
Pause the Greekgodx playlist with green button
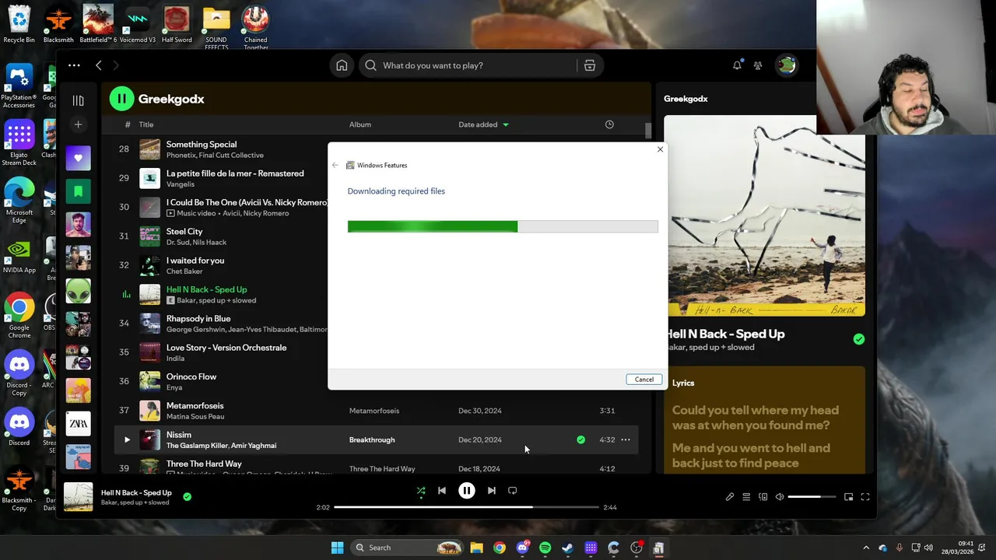[121, 99]
